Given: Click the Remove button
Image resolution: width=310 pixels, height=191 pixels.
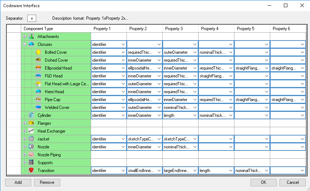Looking at the screenshot, I should click(47, 182).
